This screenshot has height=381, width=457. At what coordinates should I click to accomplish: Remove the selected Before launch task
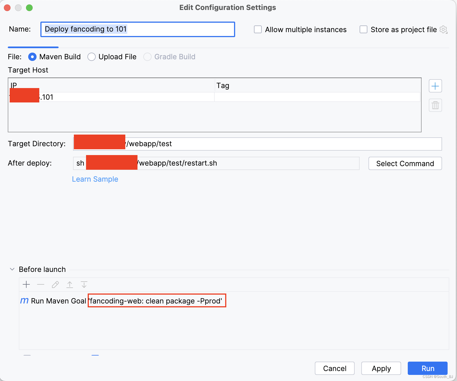coord(41,284)
